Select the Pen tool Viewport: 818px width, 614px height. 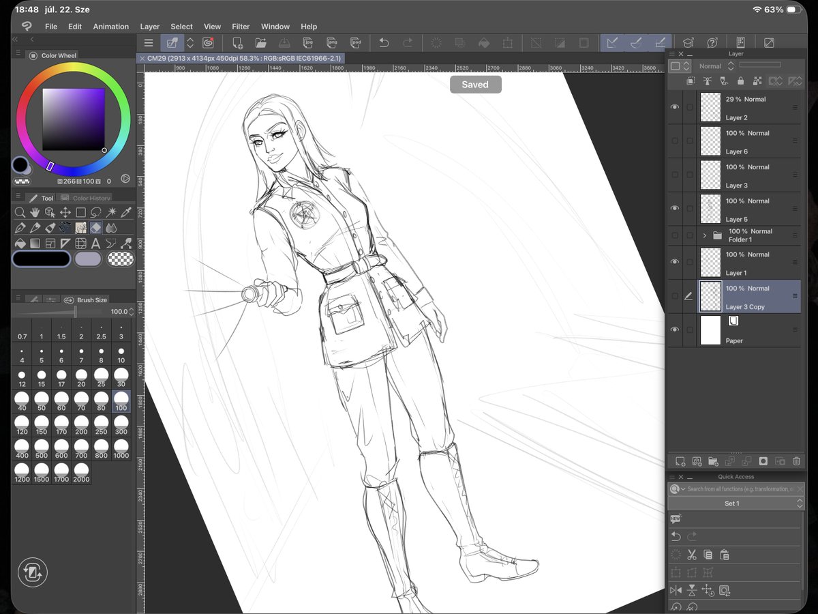[x=20, y=227]
